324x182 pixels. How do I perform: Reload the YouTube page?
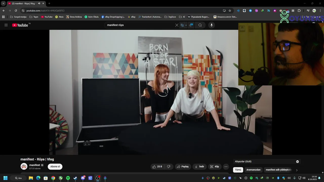tap(16, 11)
